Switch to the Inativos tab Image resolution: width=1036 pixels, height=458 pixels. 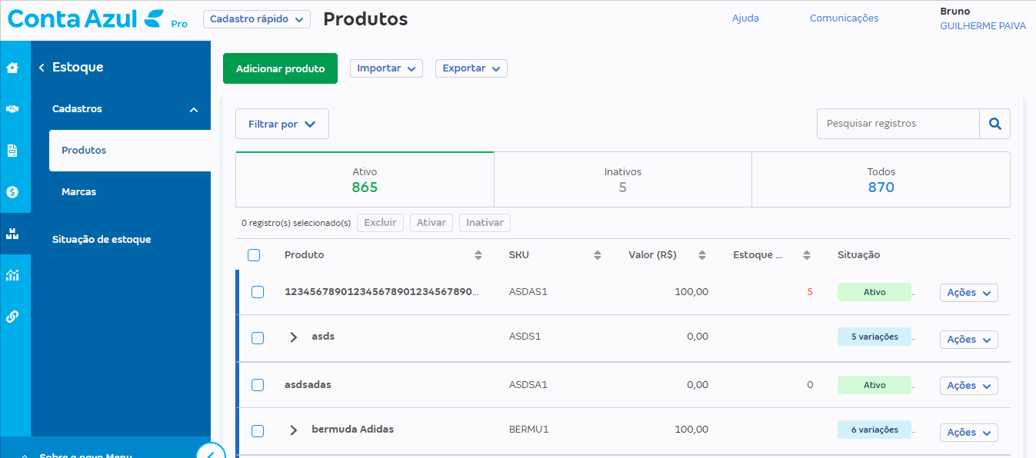click(x=622, y=180)
